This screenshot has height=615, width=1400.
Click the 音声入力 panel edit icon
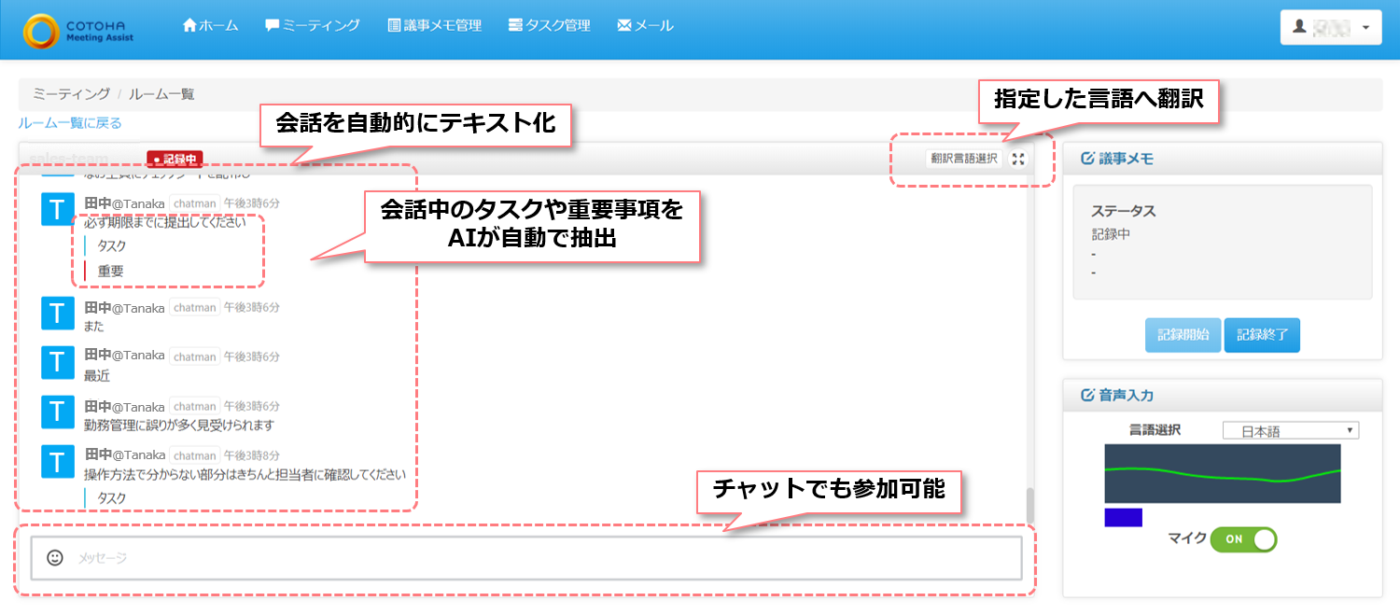[1086, 395]
